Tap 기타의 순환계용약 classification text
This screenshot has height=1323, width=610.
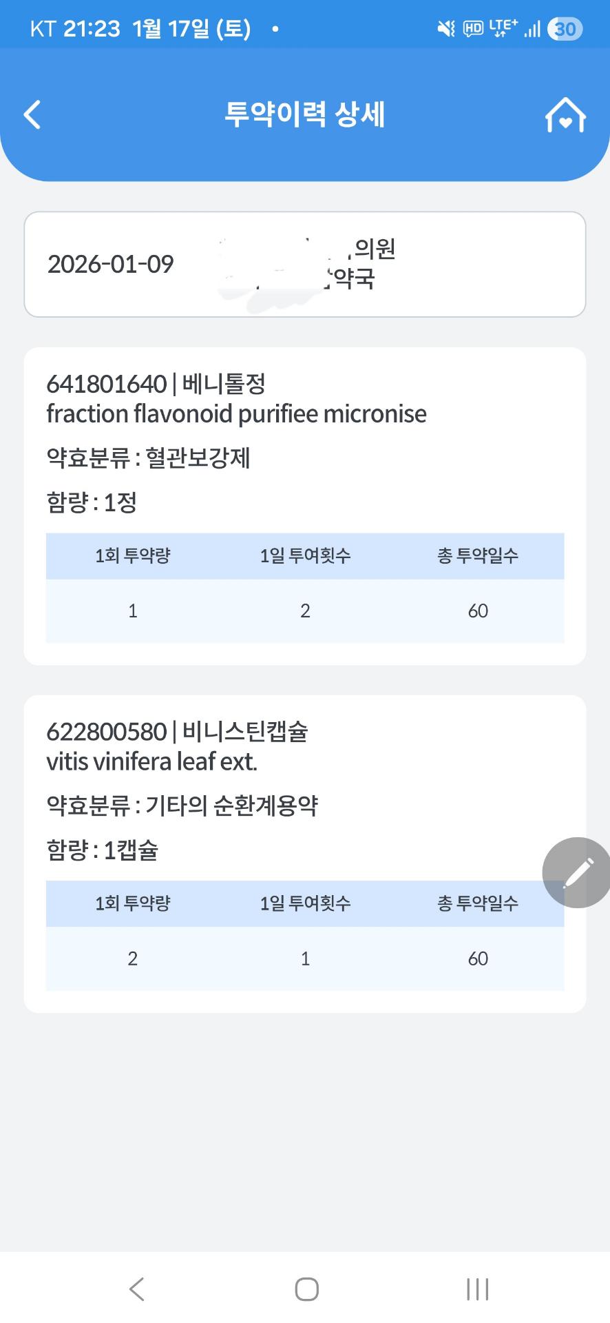[x=231, y=806]
